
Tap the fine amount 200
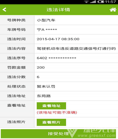pos(41,68)
